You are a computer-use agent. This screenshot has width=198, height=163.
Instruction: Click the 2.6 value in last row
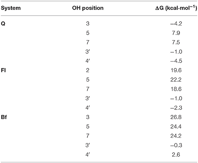click(x=176, y=155)
